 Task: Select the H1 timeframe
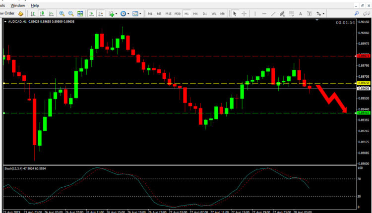(186, 14)
